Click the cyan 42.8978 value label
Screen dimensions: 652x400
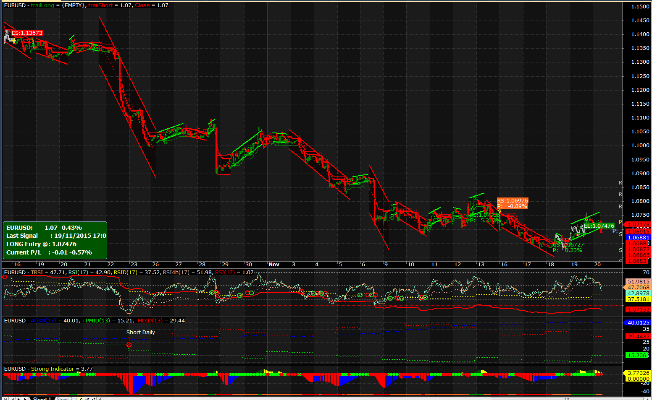tap(638, 294)
